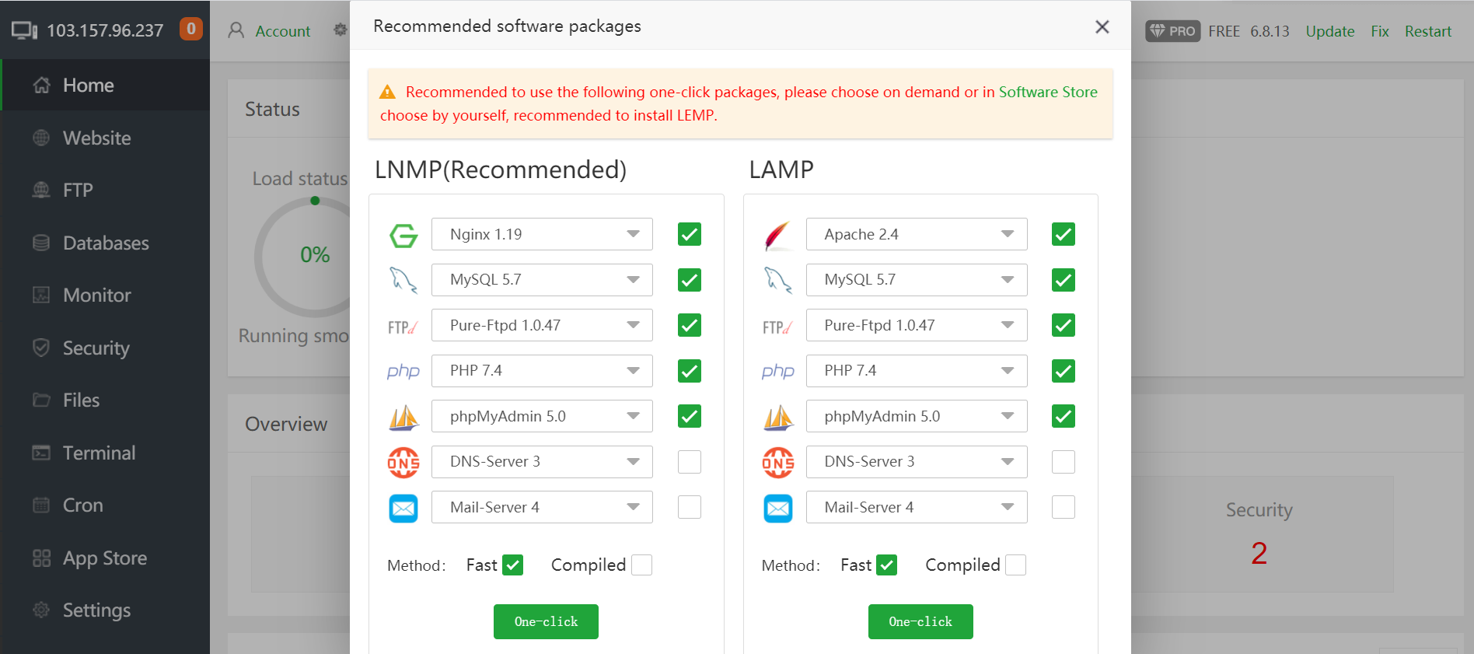Click the DNS icon in LAMP list
Screen dimensions: 1474x654
778,463
